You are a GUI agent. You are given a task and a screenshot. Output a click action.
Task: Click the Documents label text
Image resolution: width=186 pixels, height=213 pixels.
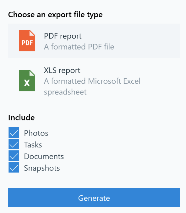coord(44,156)
